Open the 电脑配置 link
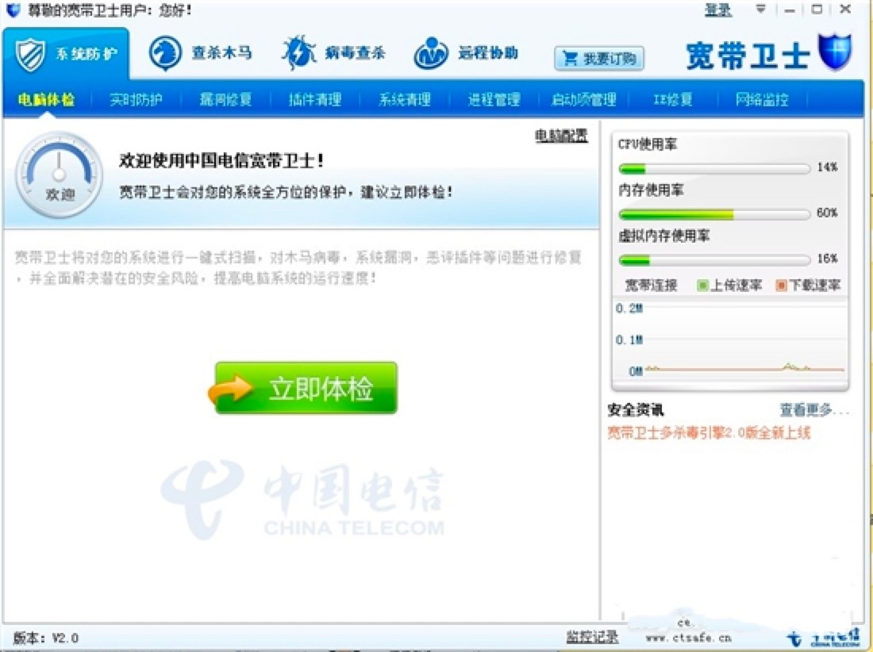 click(561, 135)
